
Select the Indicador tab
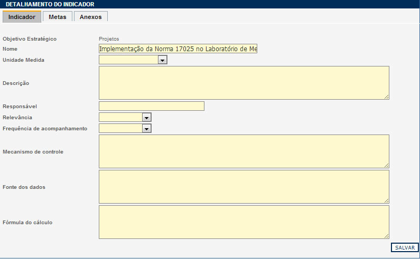[x=22, y=17]
